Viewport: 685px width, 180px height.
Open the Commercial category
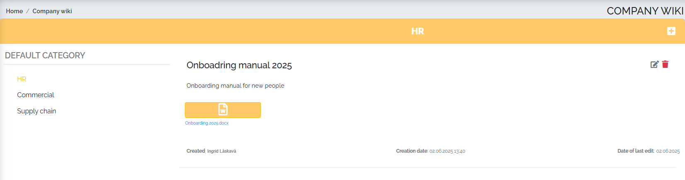pos(36,95)
